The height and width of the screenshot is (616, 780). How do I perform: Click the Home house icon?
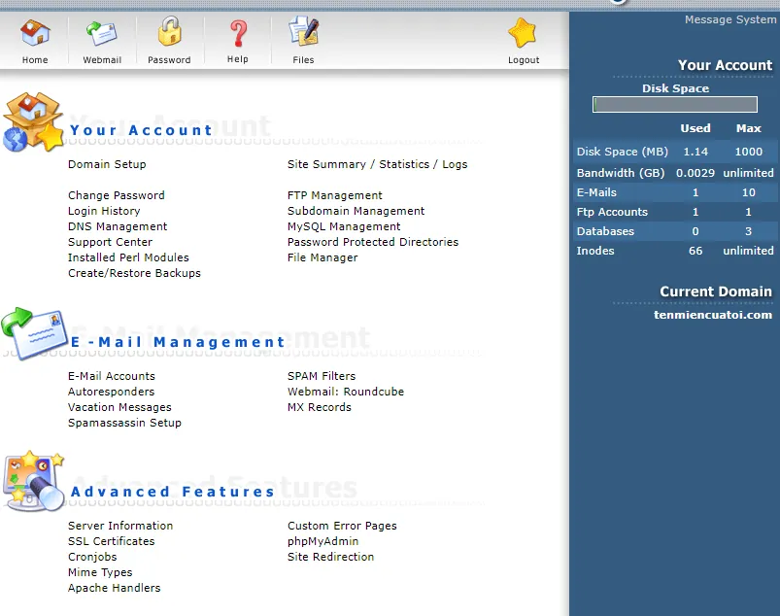tap(35, 35)
